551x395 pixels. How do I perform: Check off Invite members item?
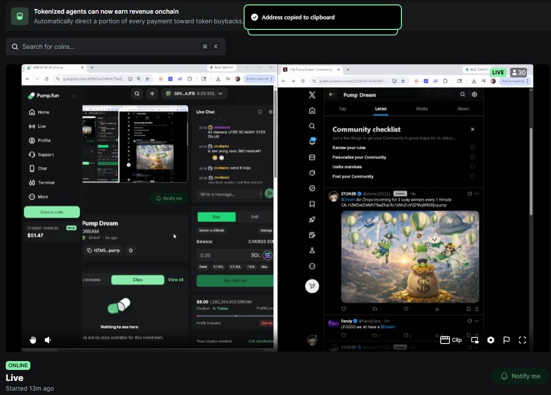472,167
